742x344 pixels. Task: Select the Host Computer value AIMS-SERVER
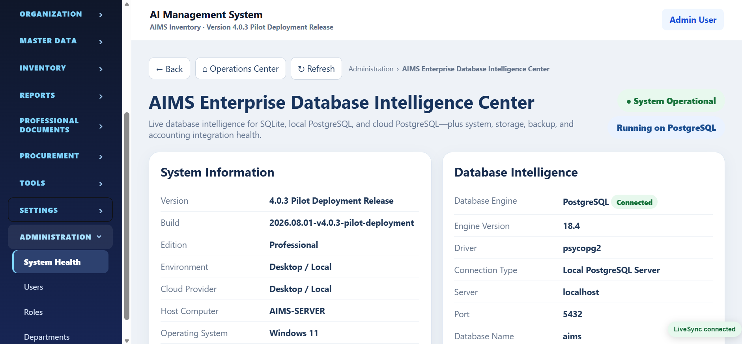pos(297,311)
